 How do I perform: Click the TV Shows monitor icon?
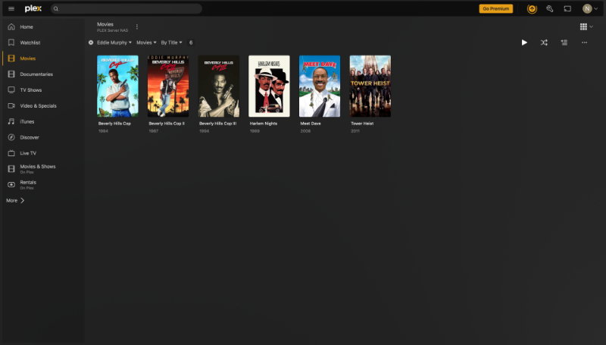[11, 90]
